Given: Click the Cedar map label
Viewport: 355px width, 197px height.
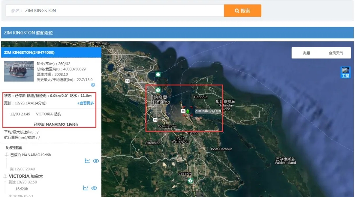Looking at the screenshot, I should pos(193,133).
